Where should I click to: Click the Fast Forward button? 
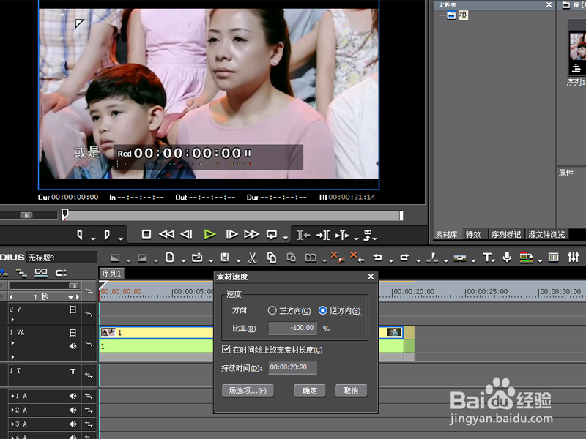point(251,234)
